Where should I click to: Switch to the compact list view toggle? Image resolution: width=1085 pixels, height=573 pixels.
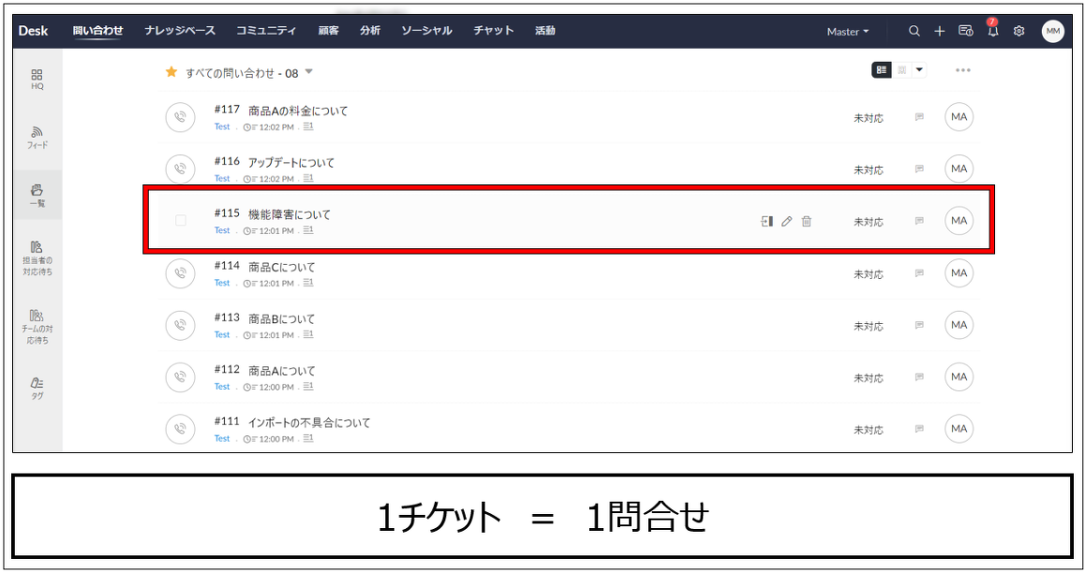(x=901, y=70)
